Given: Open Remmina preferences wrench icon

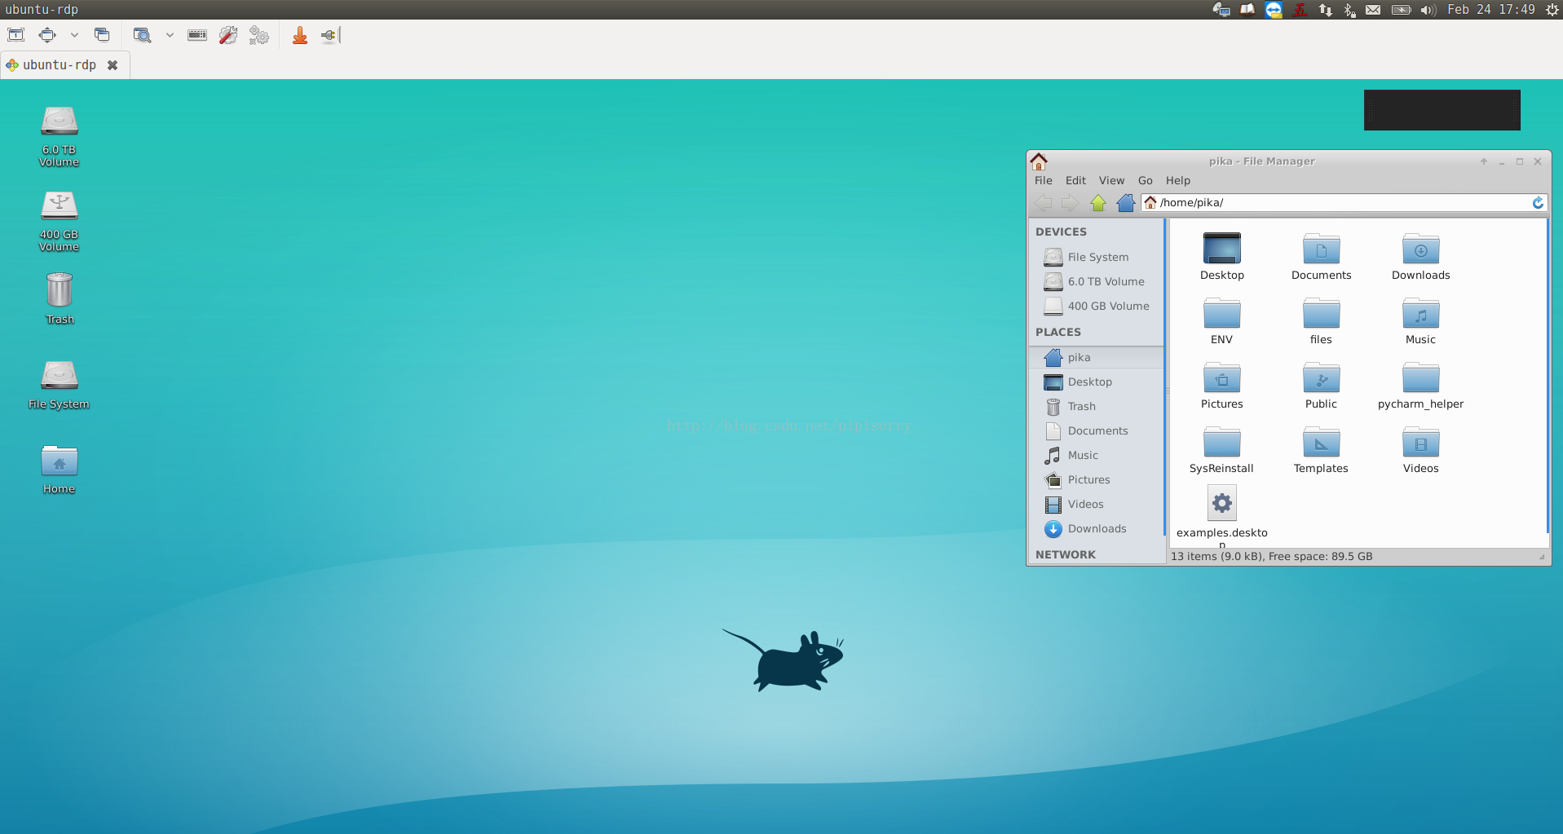Looking at the screenshot, I should pyautogui.click(x=228, y=35).
